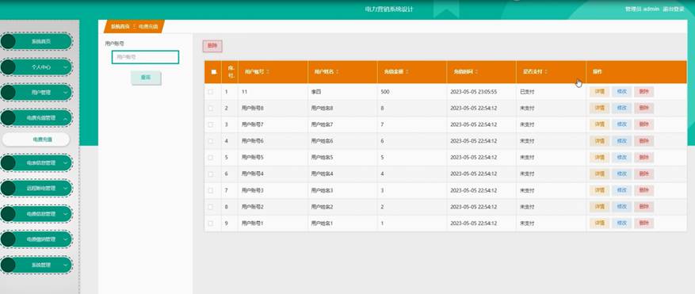Screen dimensions: 695x294
Task: Open 详情 for row 用户账号1
Action: coord(599,223)
